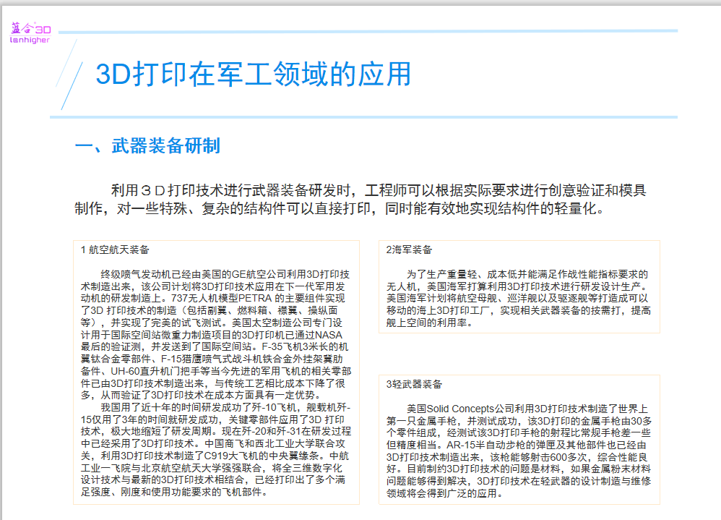Click the line ending 舰上空间的利用率
Screen dimensions: 721x520
(429, 323)
